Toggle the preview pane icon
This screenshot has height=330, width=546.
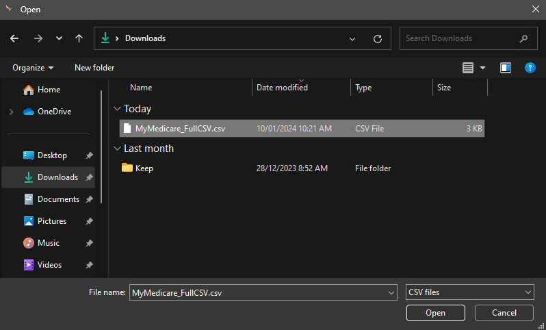(506, 68)
